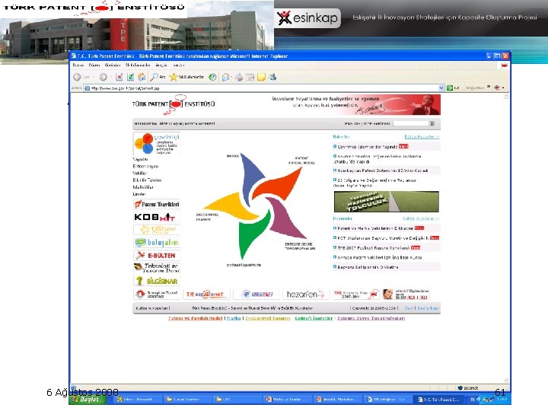Open Avrupa Patent Vekilleri İngilizce Kursu announcement
This screenshot has width=548, height=411.
pyautogui.click(x=379, y=257)
